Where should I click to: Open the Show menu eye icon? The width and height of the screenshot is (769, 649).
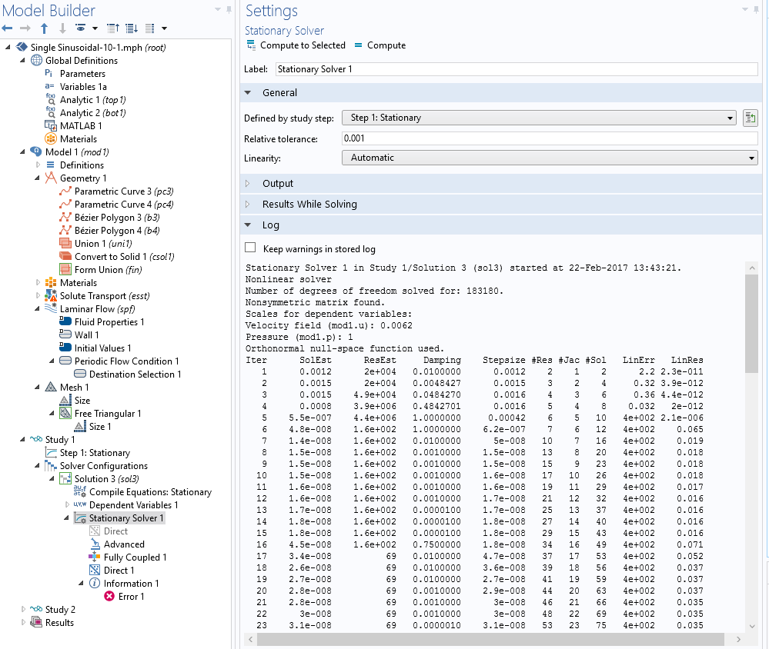pyautogui.click(x=80, y=28)
